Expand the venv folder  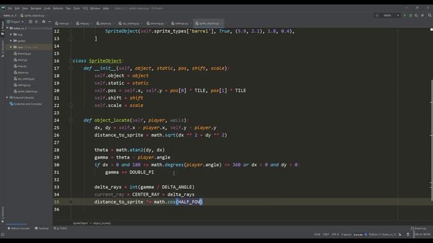tap(11, 47)
